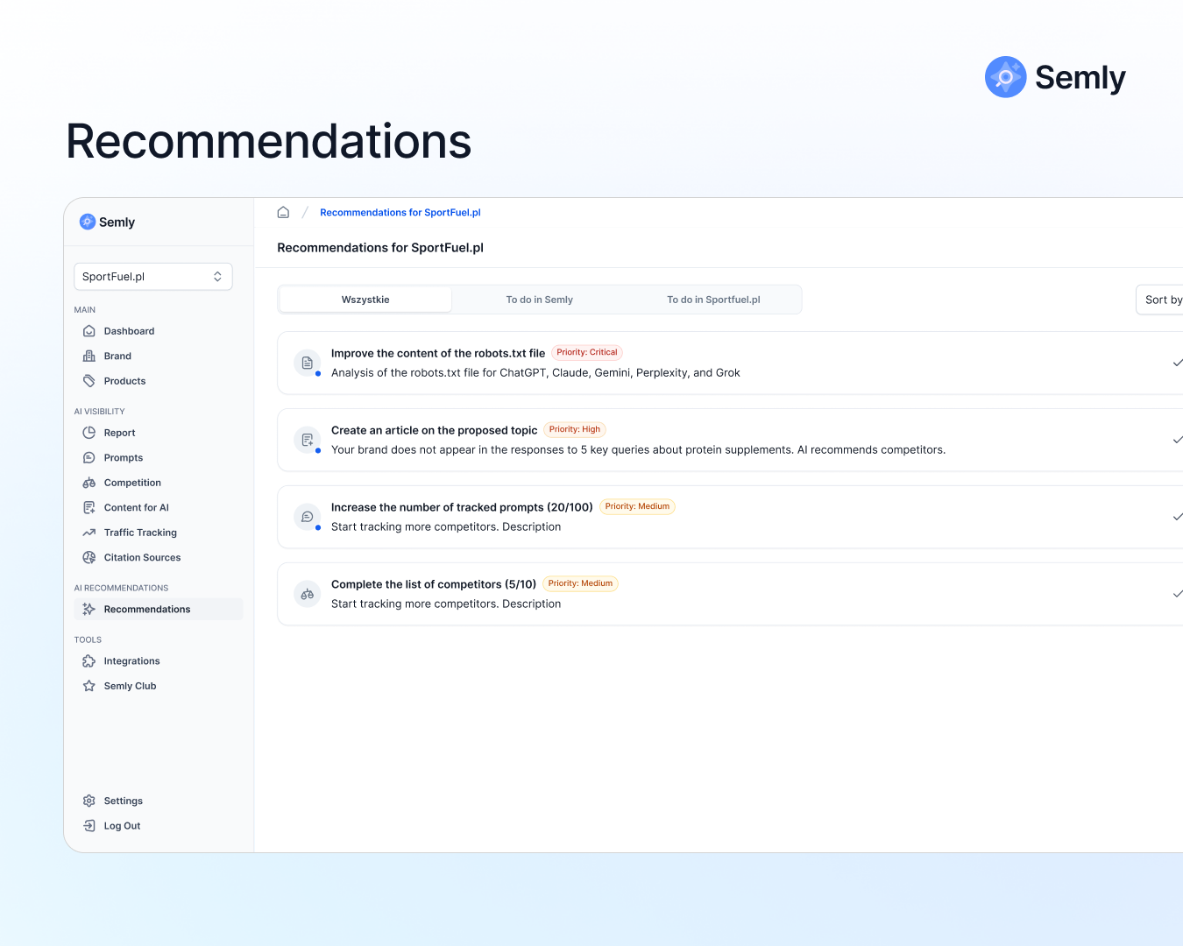Click the Recommendations for SportFuel.pl breadcrumb link
This screenshot has height=946, width=1183.
click(400, 213)
